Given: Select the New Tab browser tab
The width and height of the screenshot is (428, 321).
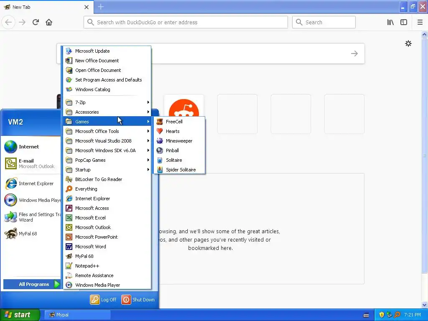Looking at the screenshot, I should pyautogui.click(x=46, y=7).
